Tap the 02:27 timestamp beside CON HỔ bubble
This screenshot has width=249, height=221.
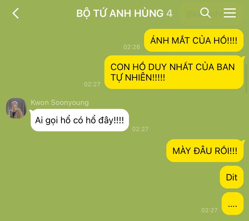tap(92, 84)
